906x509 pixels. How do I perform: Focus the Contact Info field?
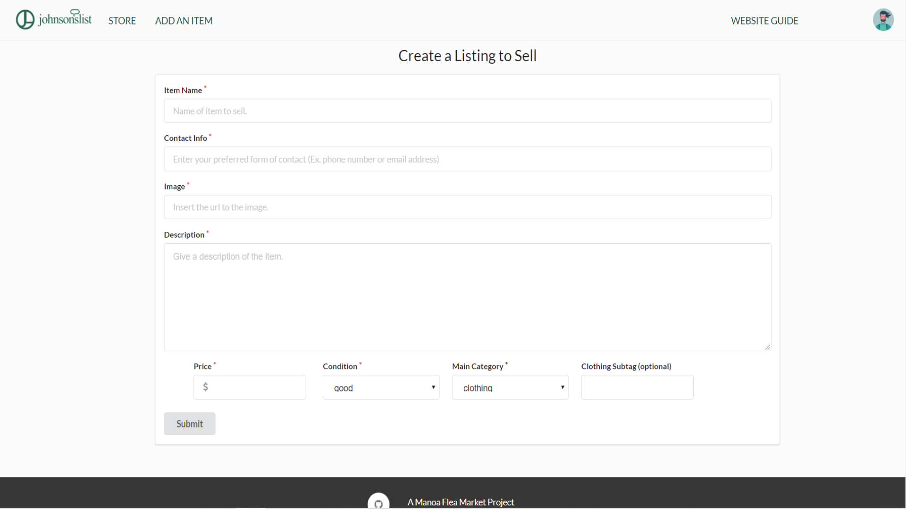[x=467, y=159]
